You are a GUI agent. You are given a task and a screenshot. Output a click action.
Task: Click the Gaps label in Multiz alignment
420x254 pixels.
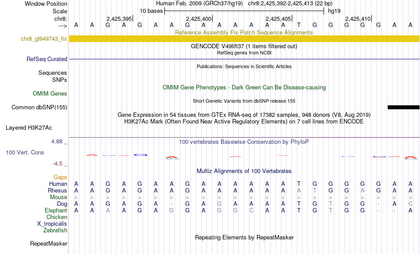[x=60, y=177]
